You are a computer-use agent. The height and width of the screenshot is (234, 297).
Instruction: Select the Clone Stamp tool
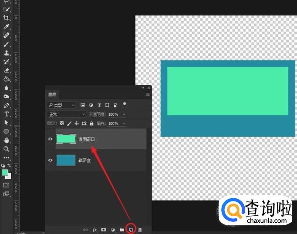tap(6, 53)
